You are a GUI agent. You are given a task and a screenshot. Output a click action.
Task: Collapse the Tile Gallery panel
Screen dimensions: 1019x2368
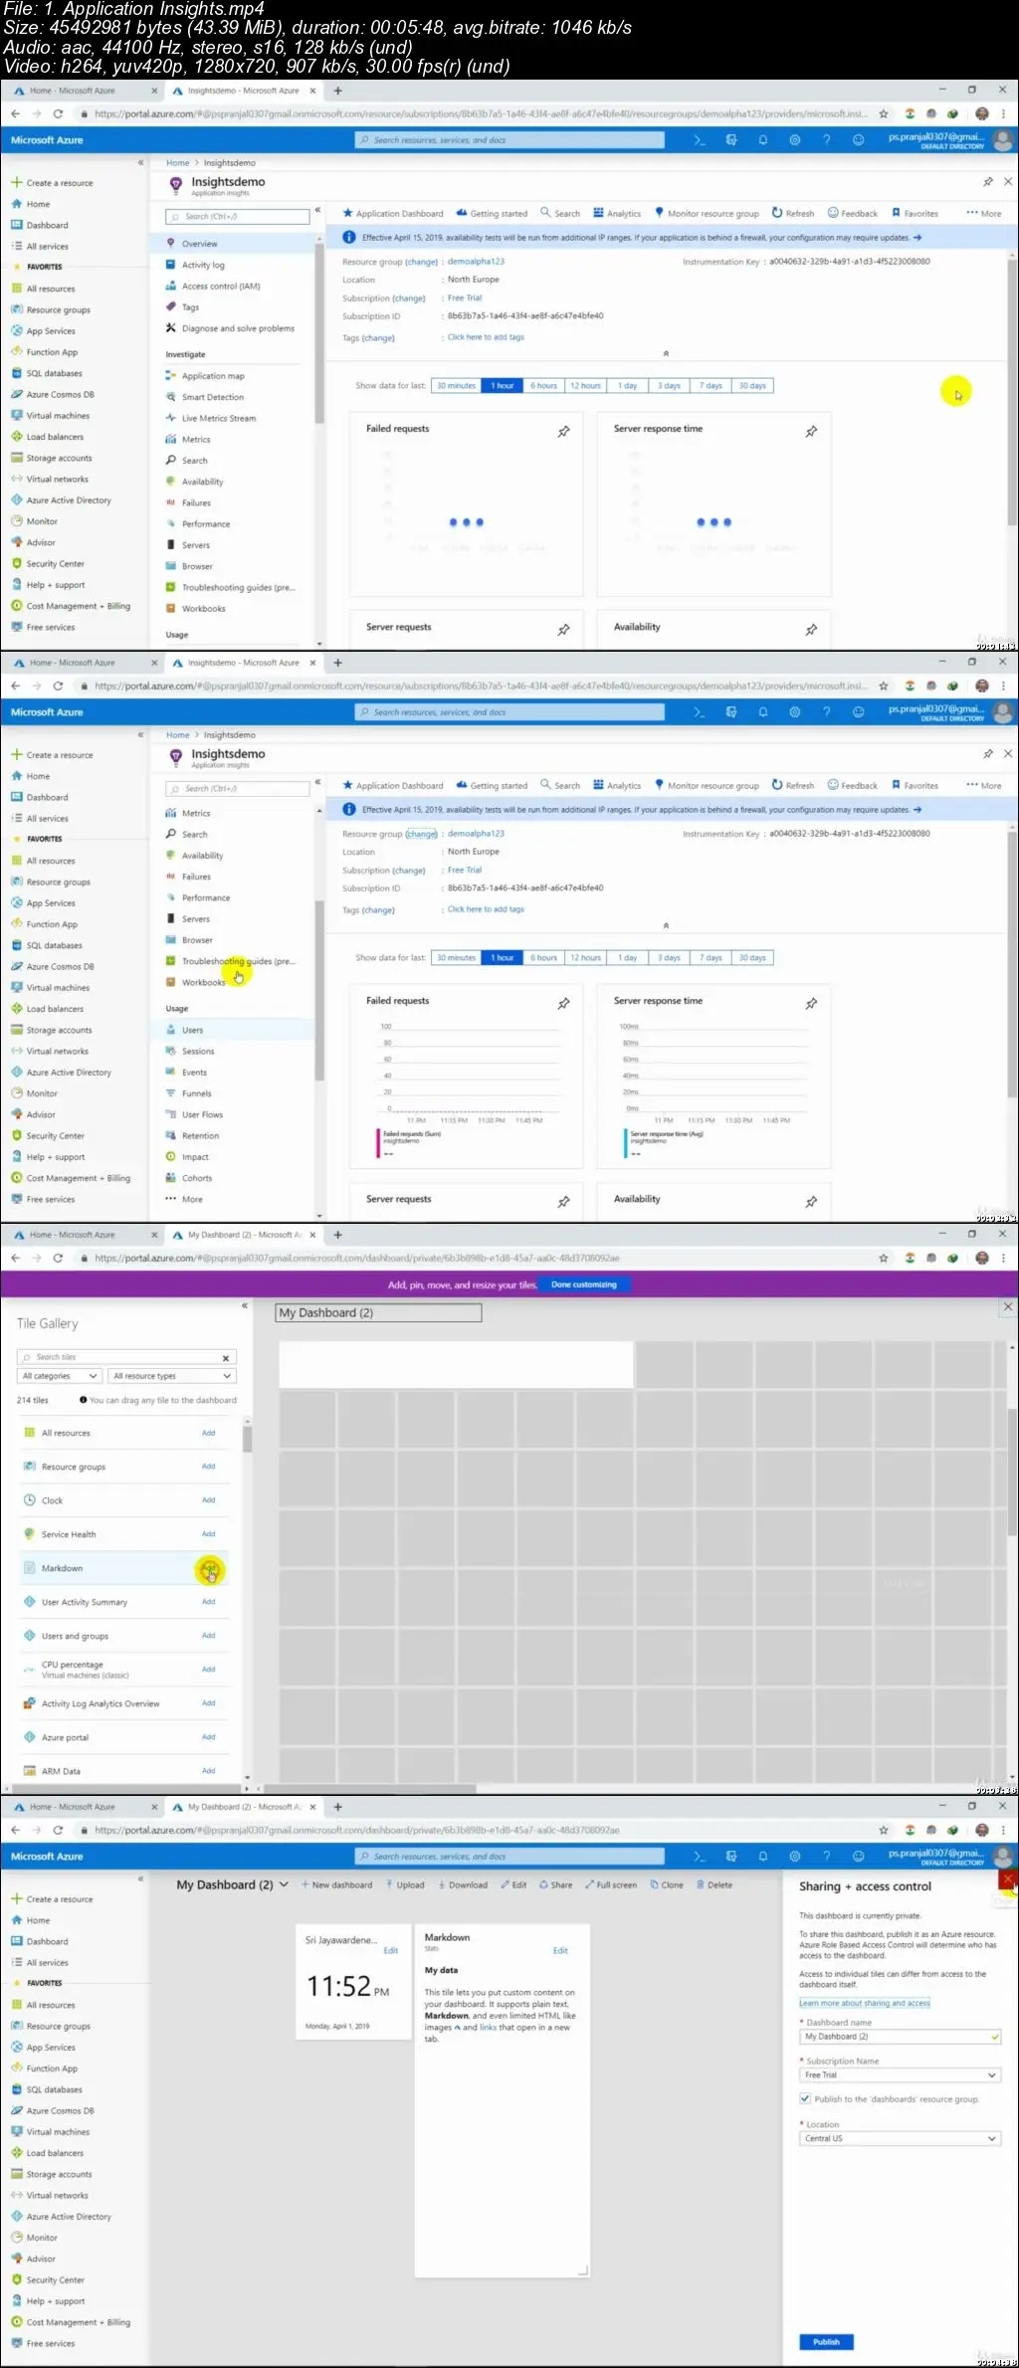coord(244,1304)
